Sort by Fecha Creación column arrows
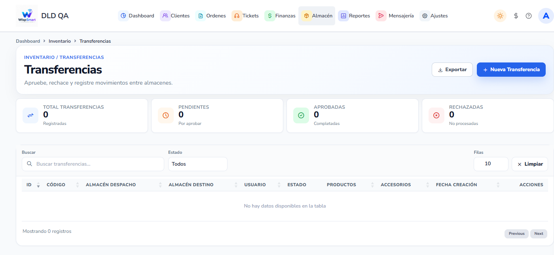 tap(498, 185)
